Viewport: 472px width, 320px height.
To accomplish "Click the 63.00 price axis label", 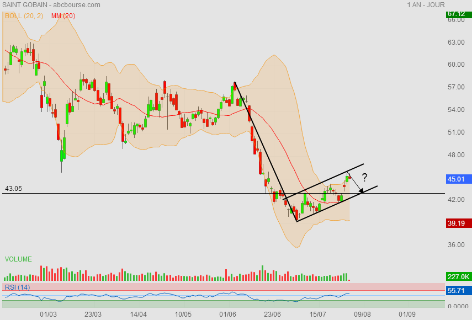I will 456,42.
